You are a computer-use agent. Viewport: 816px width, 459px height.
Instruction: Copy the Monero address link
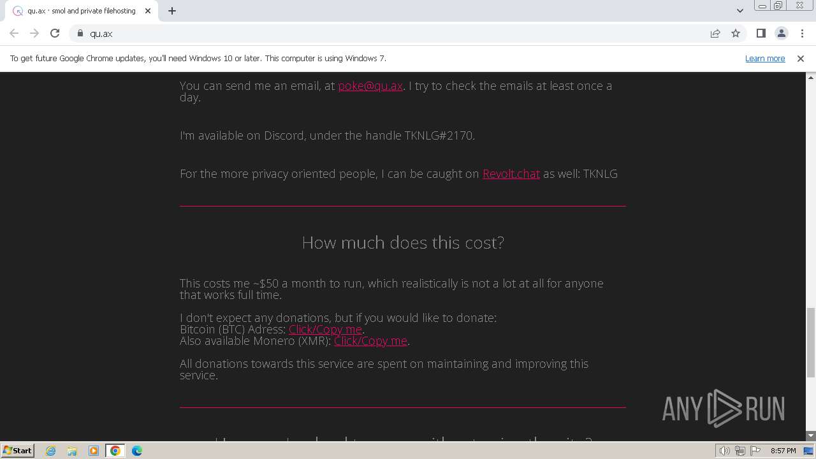370,340
